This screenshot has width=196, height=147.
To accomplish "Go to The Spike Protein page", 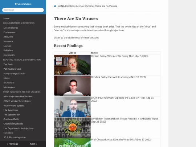I will (x=12, y=115).
